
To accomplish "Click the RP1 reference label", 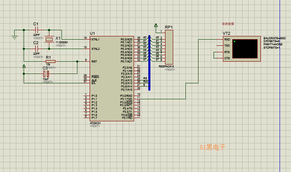I will [x=169, y=27].
